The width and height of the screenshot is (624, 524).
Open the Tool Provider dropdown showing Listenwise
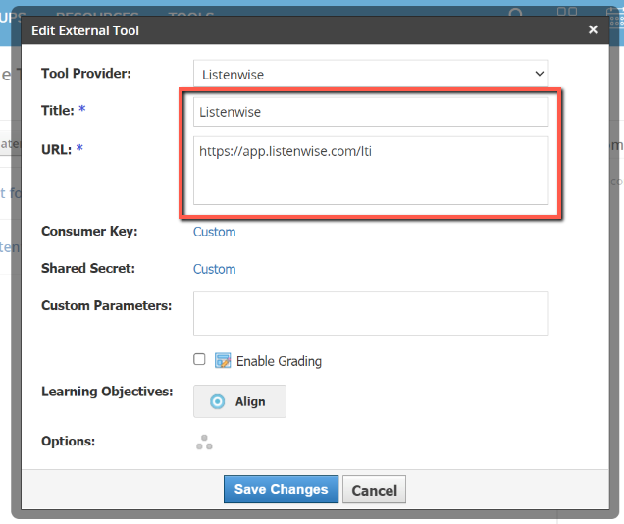(371, 74)
